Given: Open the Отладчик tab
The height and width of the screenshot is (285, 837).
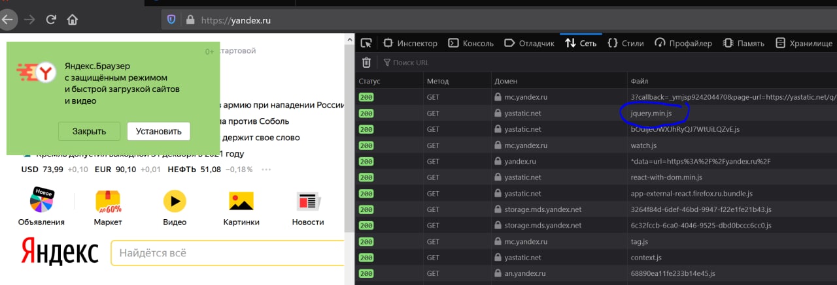Looking at the screenshot, I should click(529, 43).
